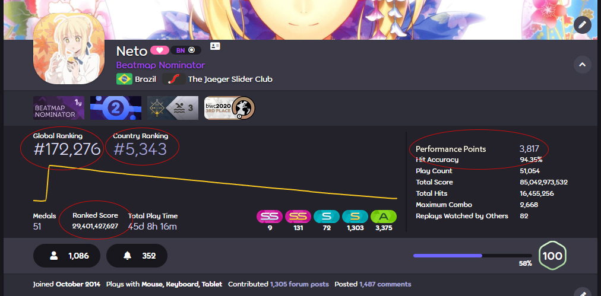The image size is (601, 296).
Task: Click the user avatar image
Action: coord(69,49)
